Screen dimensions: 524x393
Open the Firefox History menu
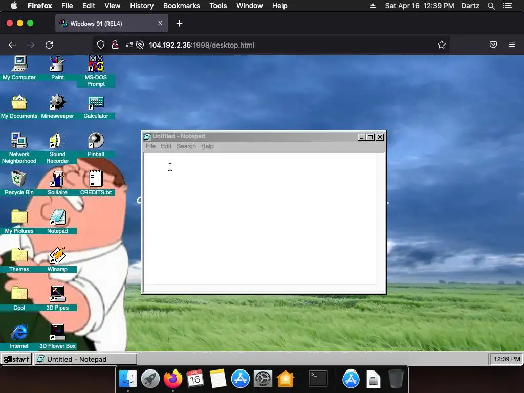pos(142,6)
